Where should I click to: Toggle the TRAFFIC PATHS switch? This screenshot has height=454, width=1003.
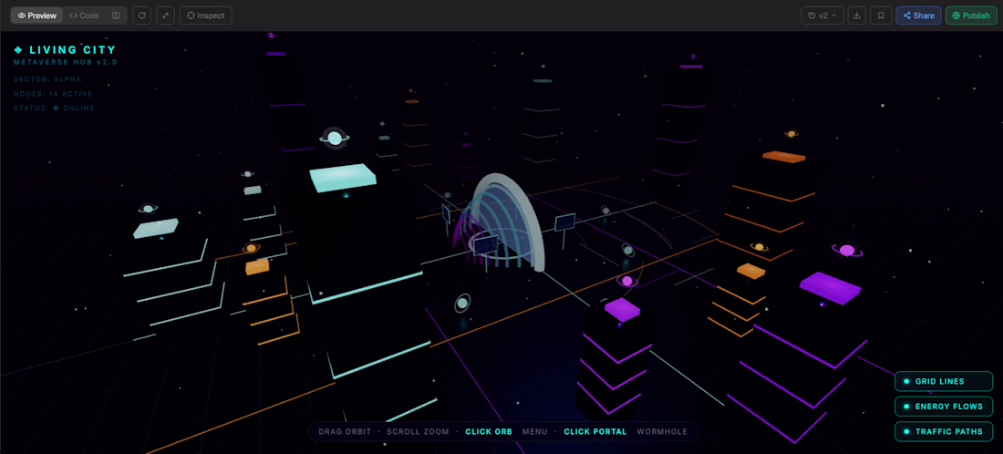coord(944,431)
